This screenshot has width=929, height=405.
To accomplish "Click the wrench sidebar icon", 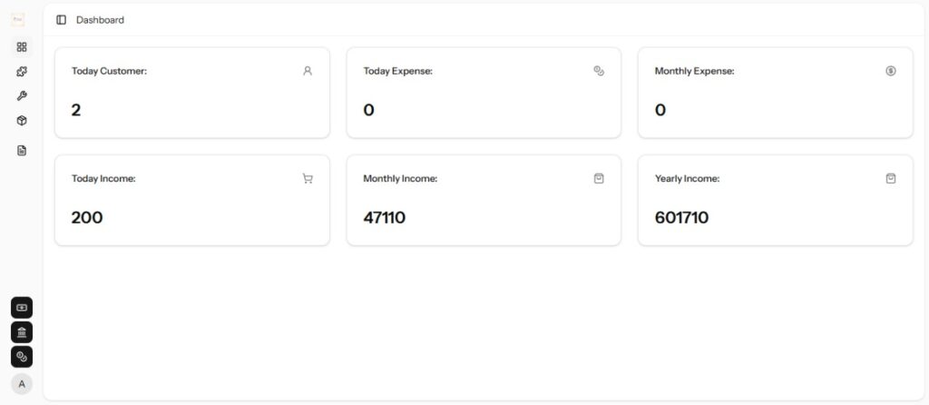I will pyautogui.click(x=22, y=96).
